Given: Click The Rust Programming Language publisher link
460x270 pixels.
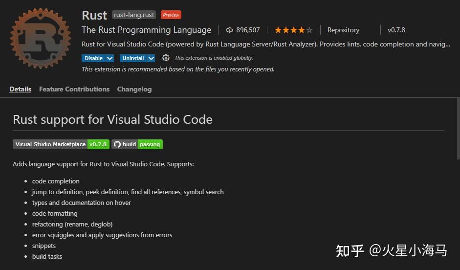Looking at the screenshot, I should tap(146, 30).
